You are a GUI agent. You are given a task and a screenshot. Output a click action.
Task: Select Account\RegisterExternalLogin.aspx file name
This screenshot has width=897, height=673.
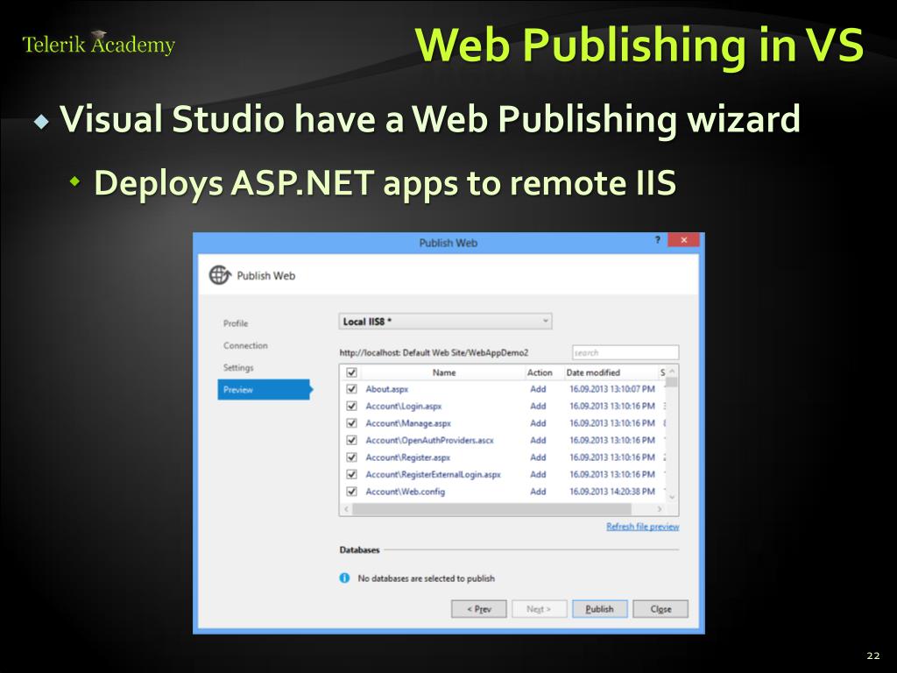(433, 474)
